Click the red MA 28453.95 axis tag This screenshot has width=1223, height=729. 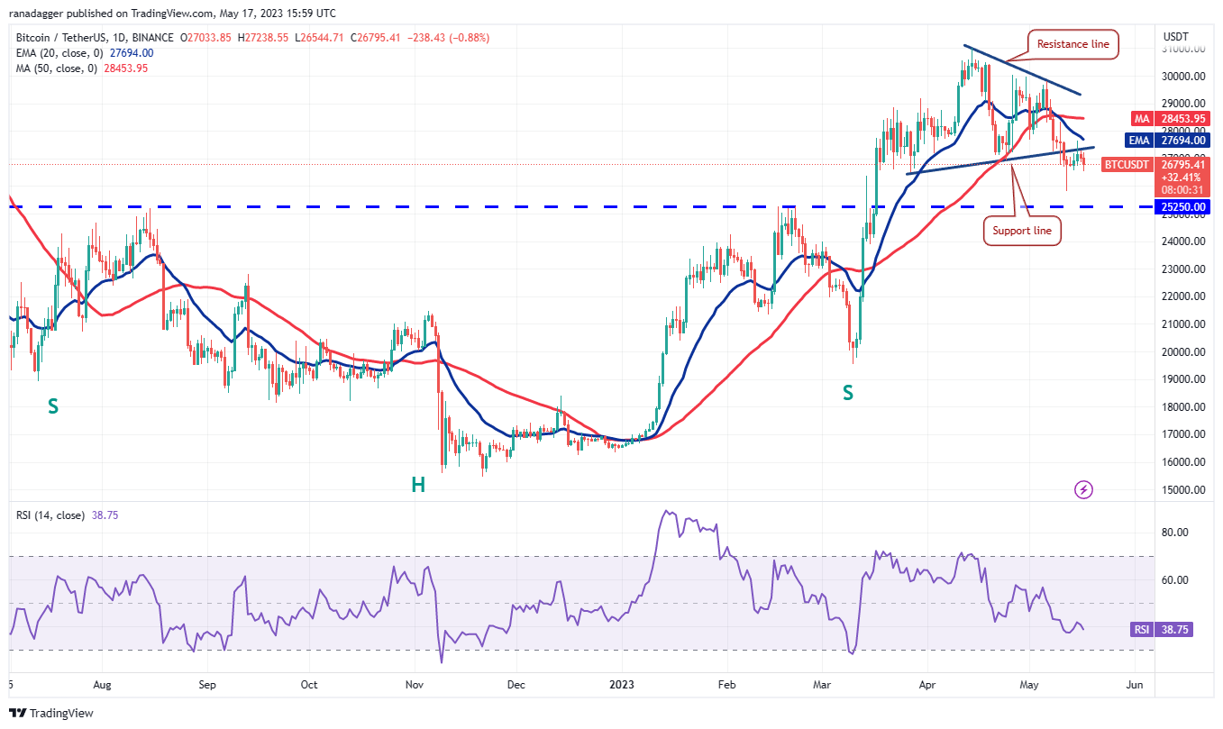click(x=1172, y=118)
